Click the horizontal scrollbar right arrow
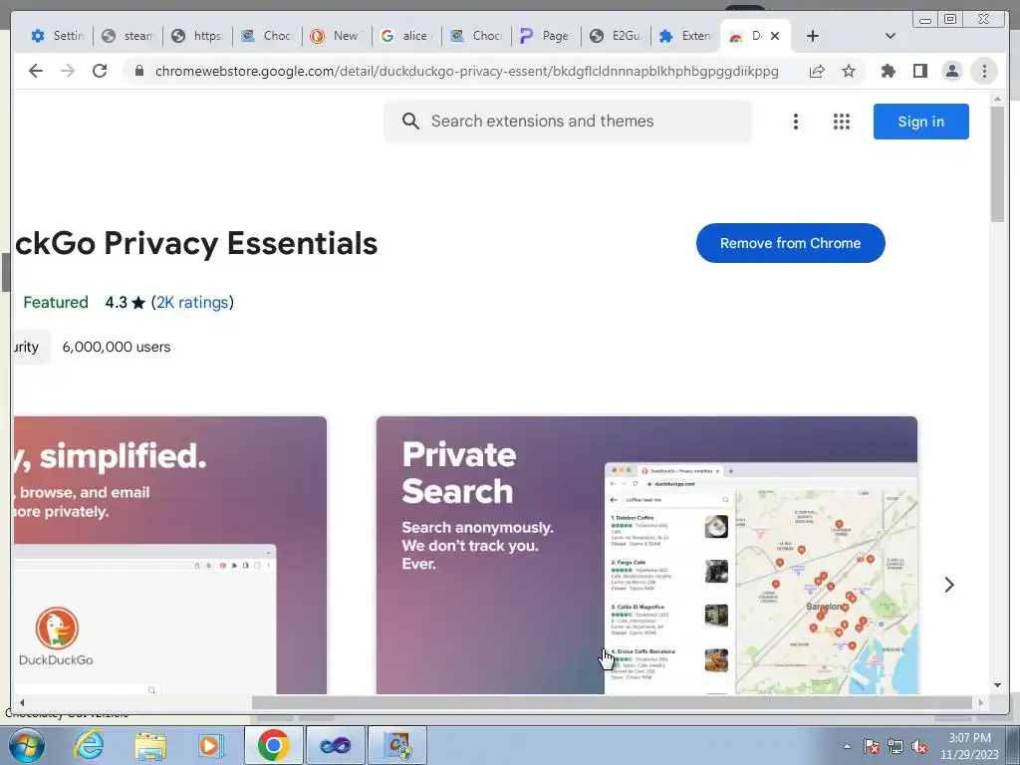Viewport: 1020px width, 765px height. (x=981, y=702)
